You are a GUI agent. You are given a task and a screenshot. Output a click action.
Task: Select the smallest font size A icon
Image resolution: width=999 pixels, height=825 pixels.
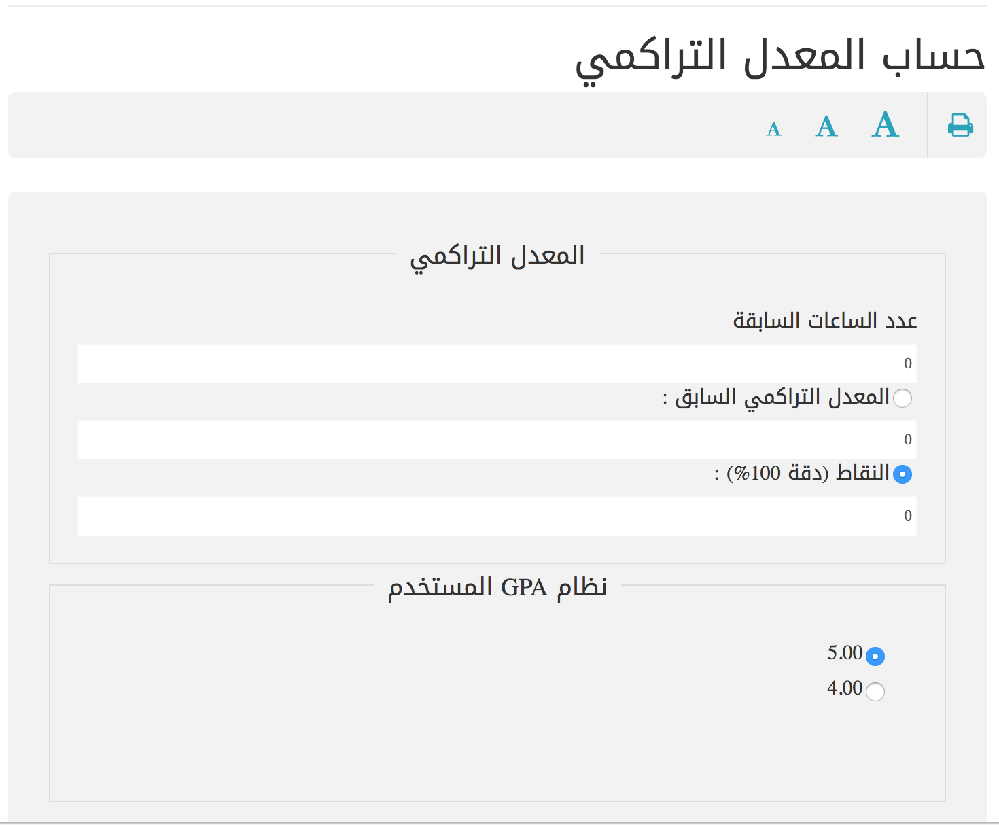point(773,129)
